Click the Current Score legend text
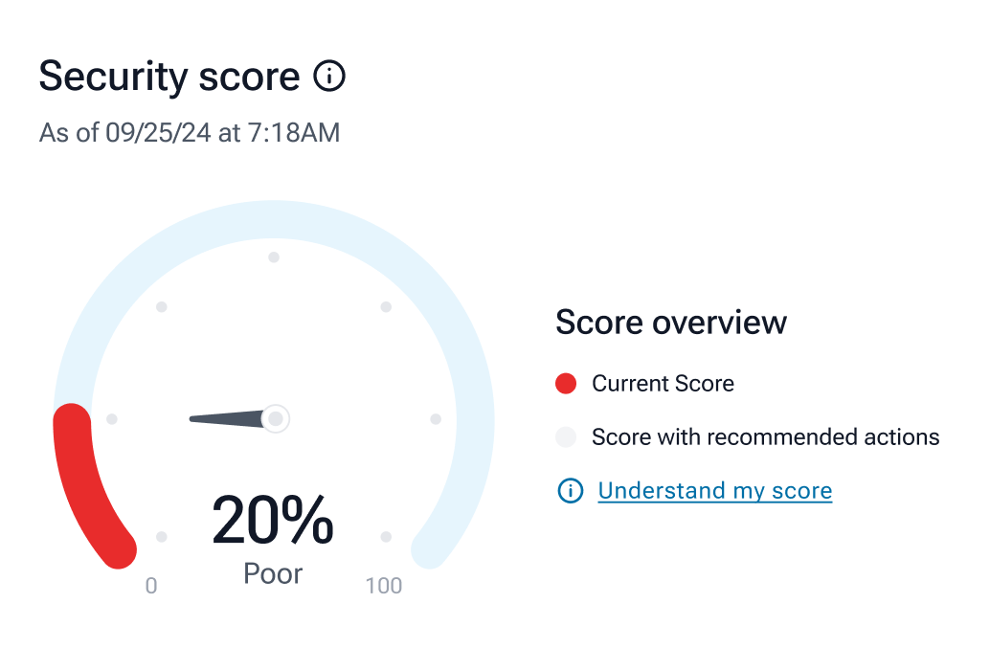The height and width of the screenshot is (670, 990). pyautogui.click(x=663, y=384)
